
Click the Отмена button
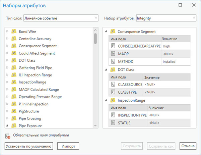tap(188, 146)
